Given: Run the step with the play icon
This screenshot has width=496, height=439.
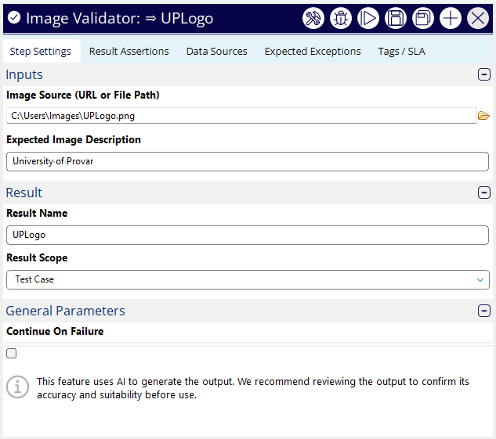Looking at the screenshot, I should point(368,18).
